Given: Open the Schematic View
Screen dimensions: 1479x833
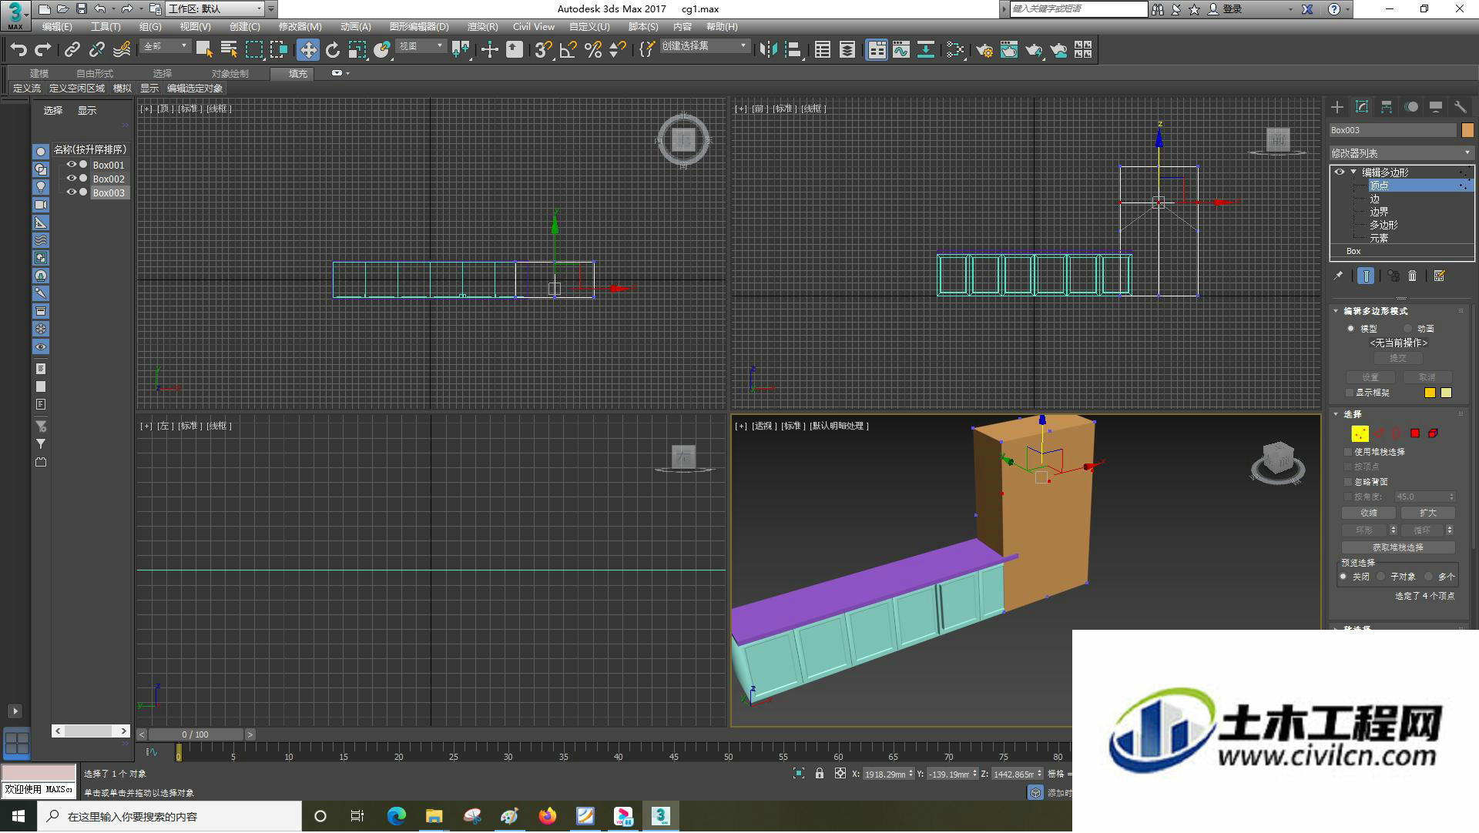Looking at the screenshot, I should (x=926, y=50).
